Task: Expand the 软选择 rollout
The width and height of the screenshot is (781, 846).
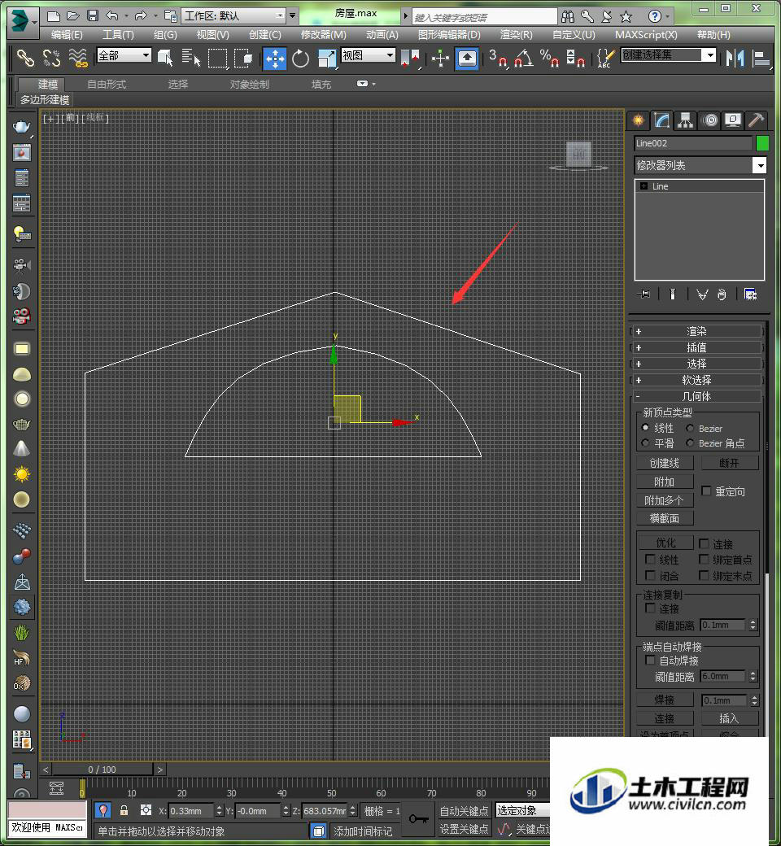Action: coord(696,380)
